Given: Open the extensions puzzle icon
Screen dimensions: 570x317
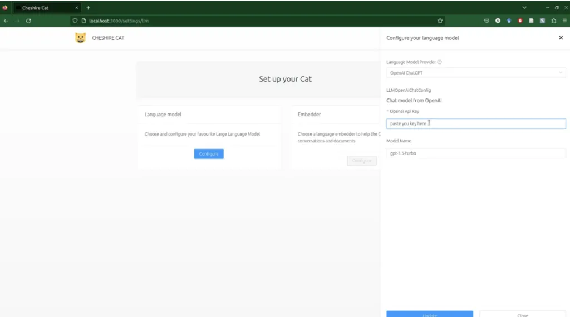Looking at the screenshot, I should (x=554, y=21).
